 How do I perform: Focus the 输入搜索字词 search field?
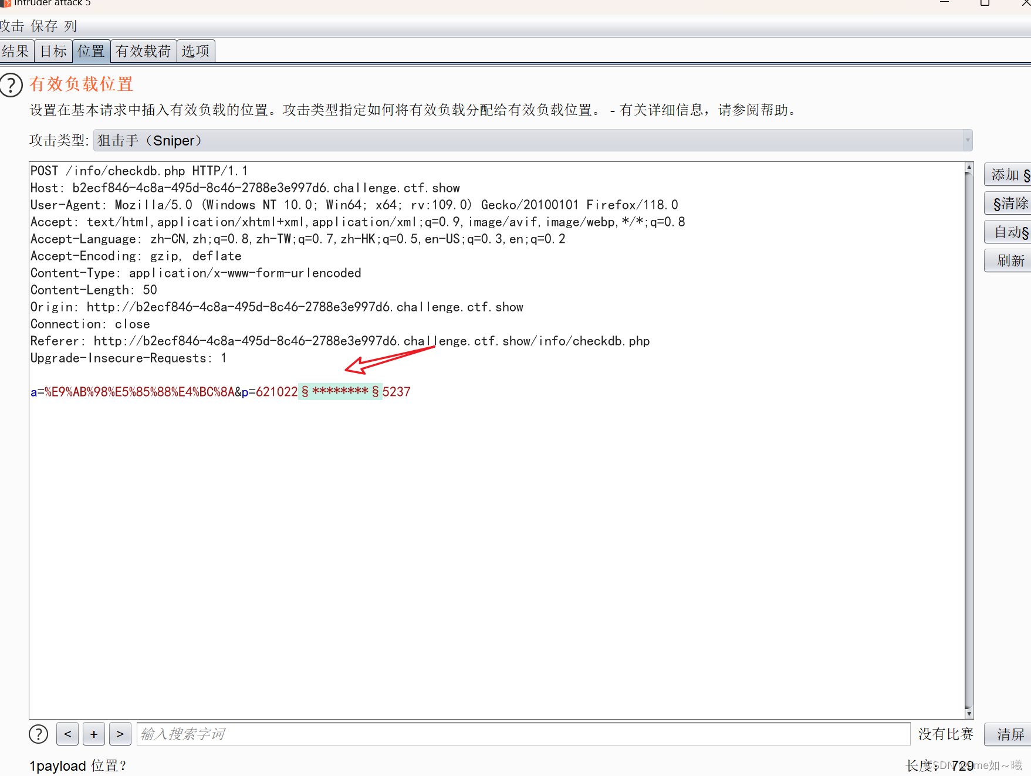(523, 734)
